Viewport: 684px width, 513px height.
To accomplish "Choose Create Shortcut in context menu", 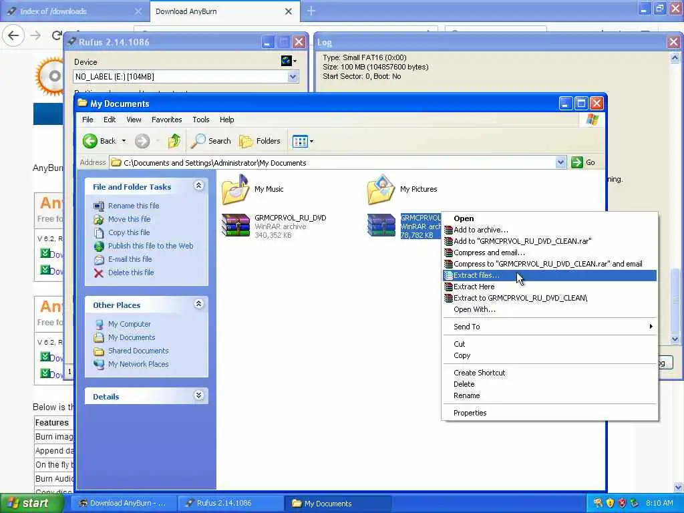I will (x=550, y=373).
